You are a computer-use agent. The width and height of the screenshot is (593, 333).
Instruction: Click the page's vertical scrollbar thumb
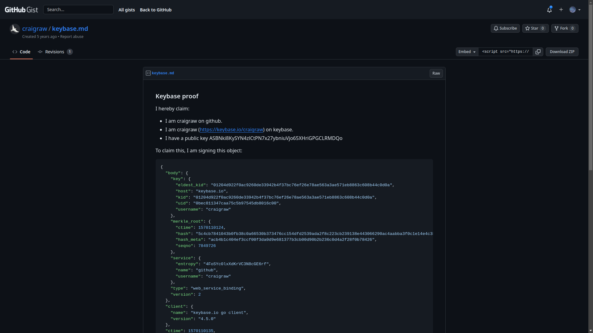(x=591, y=86)
